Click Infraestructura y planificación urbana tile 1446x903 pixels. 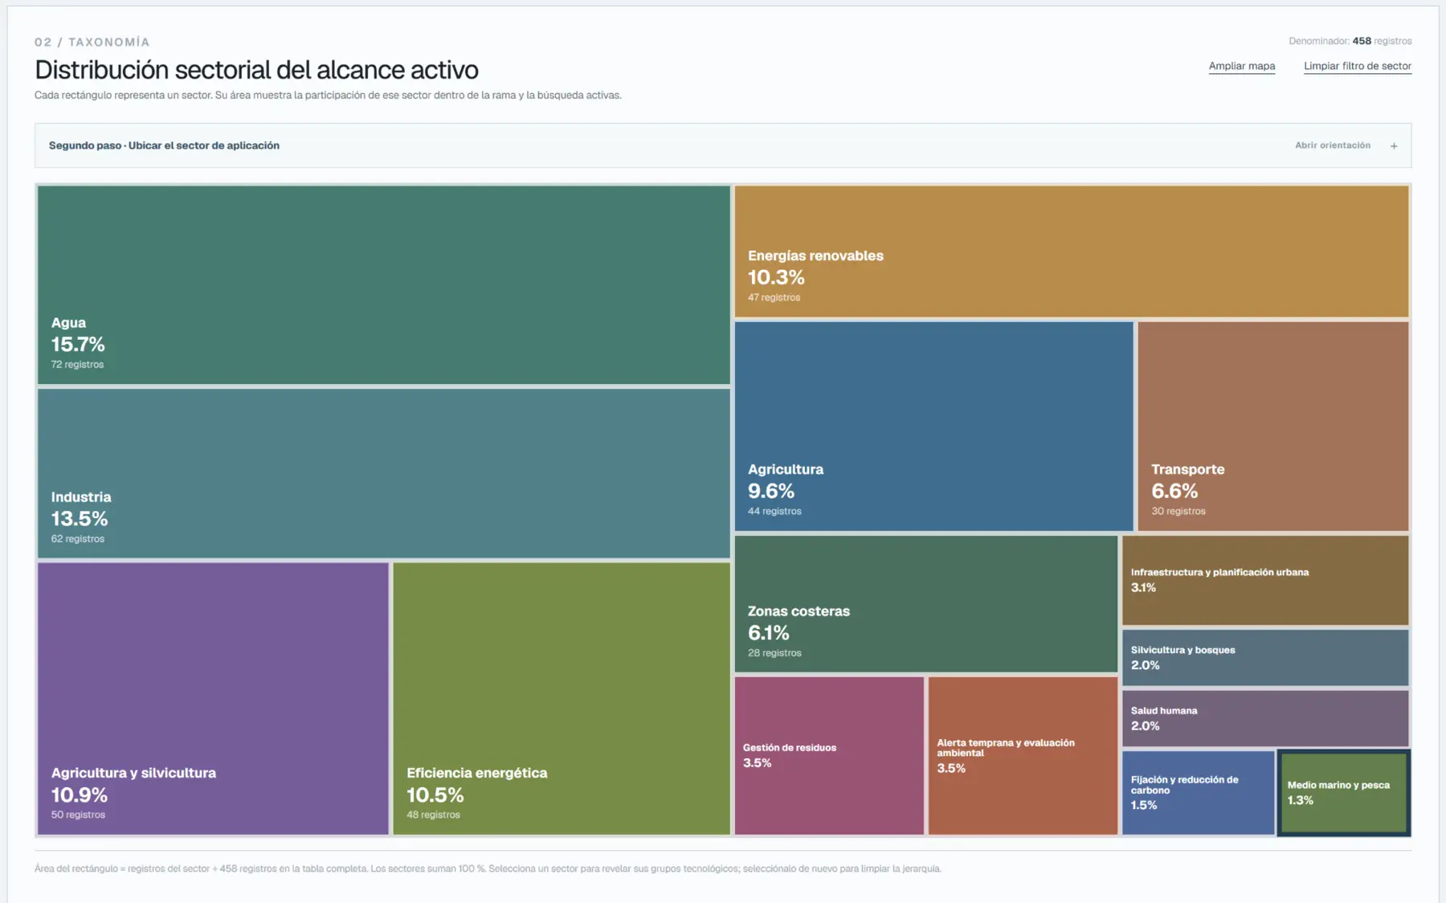coord(1265,580)
